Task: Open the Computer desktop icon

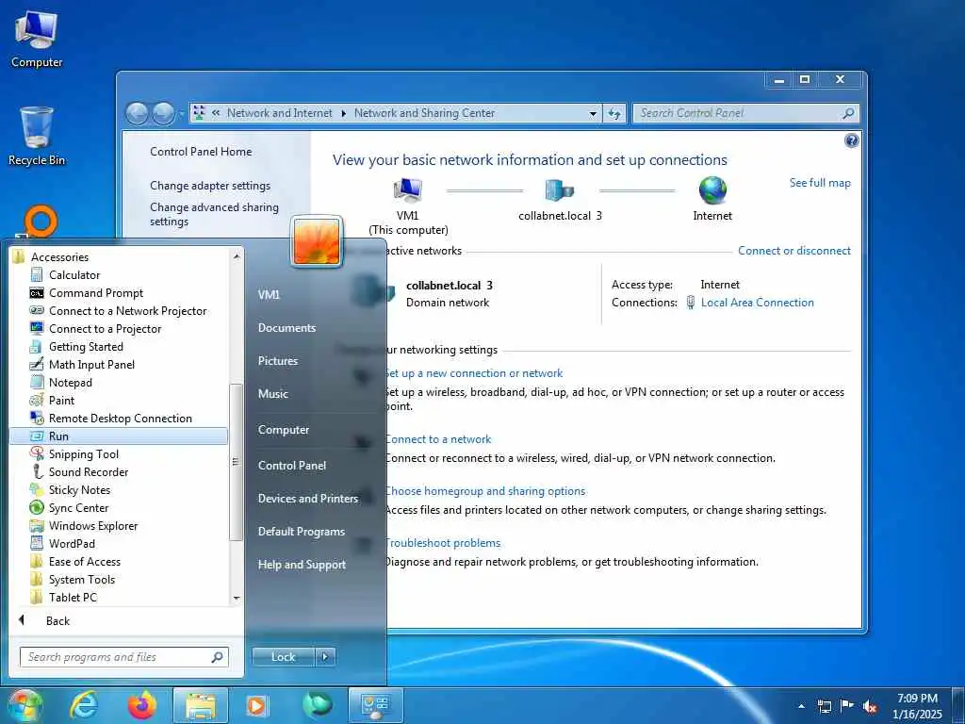Action: tap(37, 40)
